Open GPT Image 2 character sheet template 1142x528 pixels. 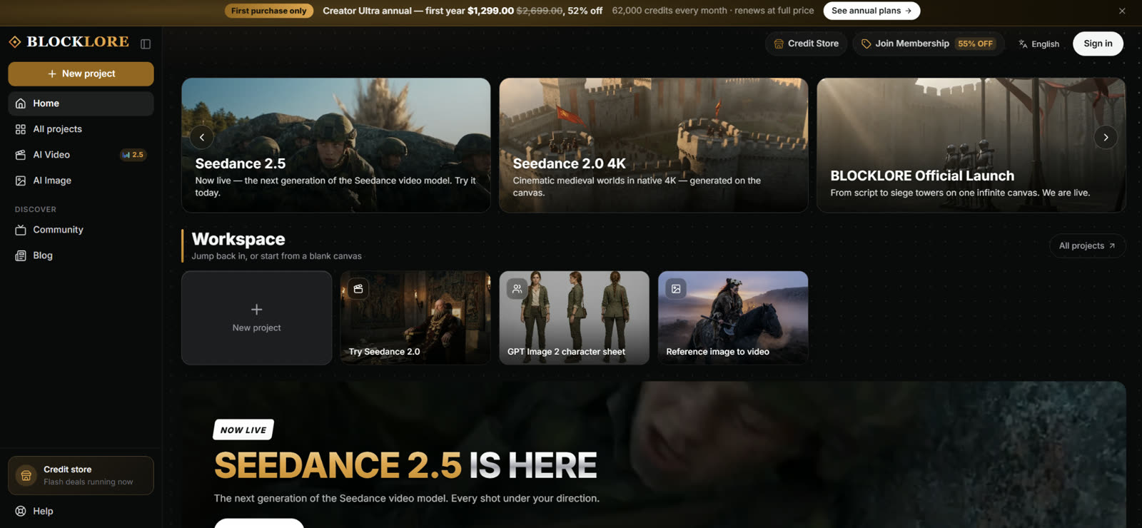coord(575,318)
